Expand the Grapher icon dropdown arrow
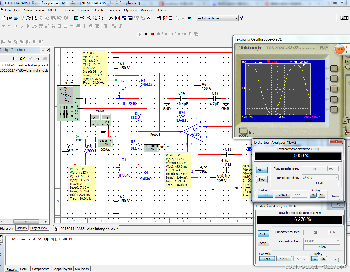 [153, 18]
